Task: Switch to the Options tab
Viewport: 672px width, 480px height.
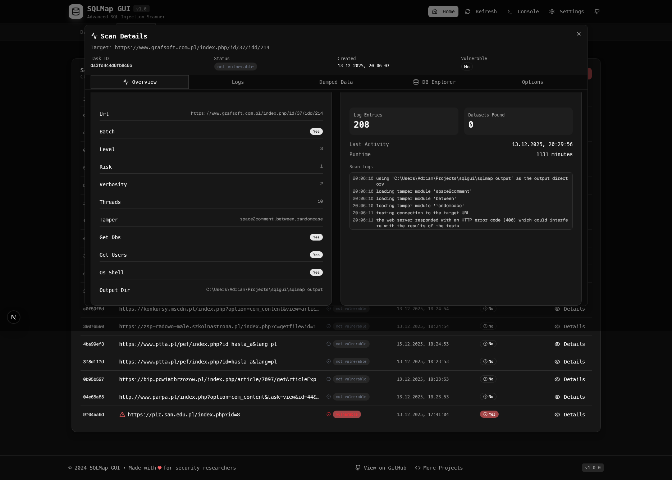Action: pos(532,82)
